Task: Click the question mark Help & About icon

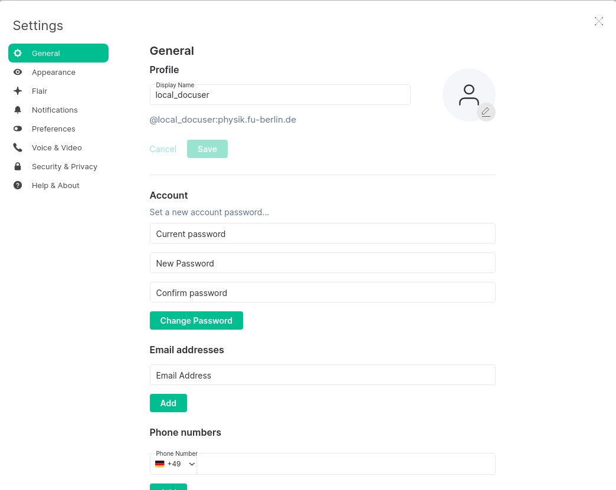Action: point(18,185)
